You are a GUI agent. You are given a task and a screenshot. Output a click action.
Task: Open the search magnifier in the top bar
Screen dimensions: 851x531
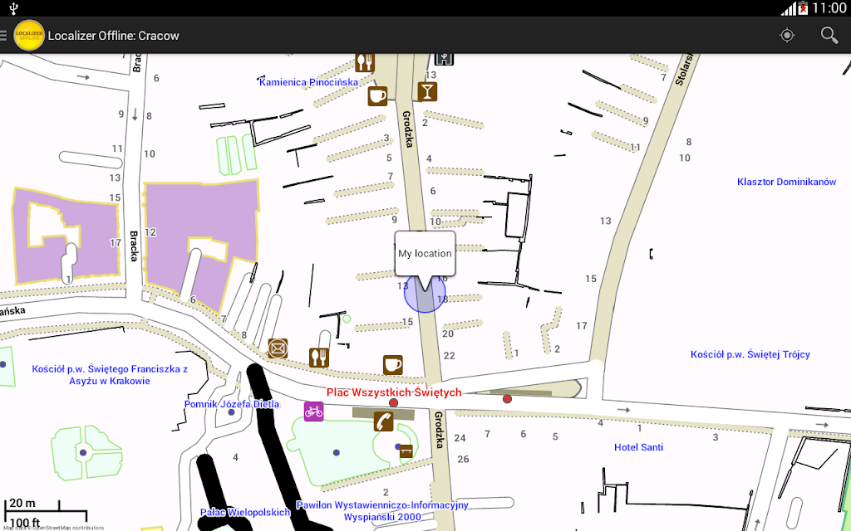[x=829, y=35]
